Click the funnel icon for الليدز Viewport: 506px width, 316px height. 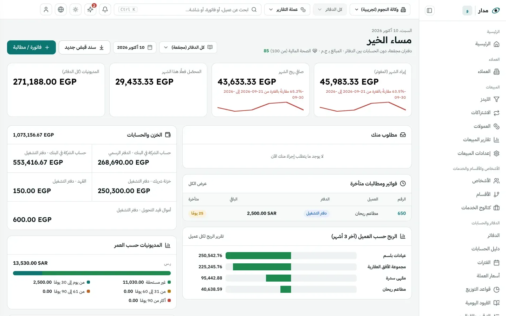coord(497,99)
